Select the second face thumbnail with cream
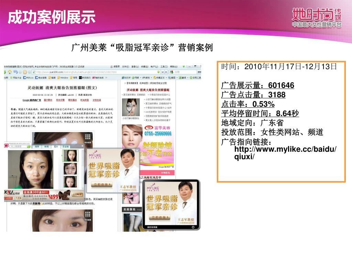 tap(70, 168)
